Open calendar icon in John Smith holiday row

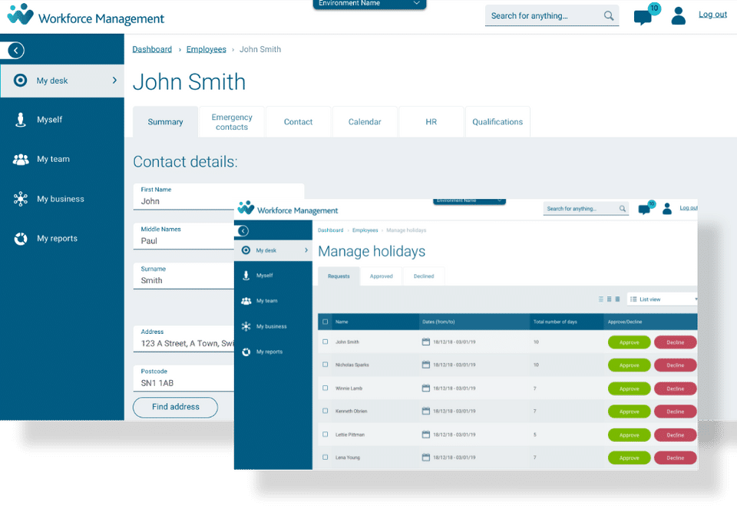426,342
